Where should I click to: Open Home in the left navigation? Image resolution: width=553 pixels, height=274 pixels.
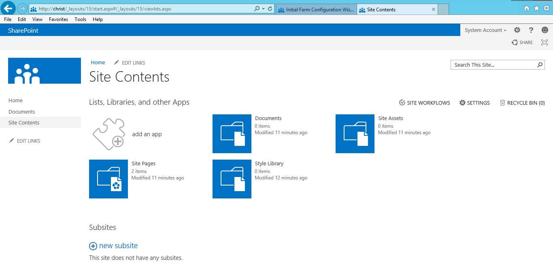pos(16,101)
